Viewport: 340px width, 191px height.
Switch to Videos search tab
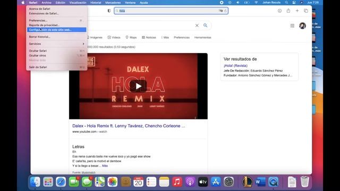(x=114, y=38)
